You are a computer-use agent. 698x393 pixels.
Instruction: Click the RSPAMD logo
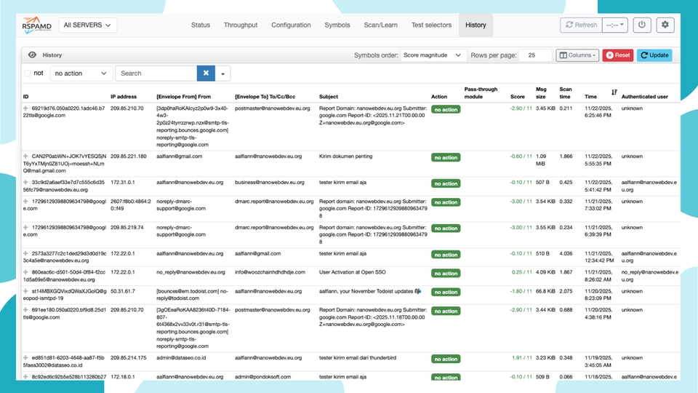(x=36, y=25)
